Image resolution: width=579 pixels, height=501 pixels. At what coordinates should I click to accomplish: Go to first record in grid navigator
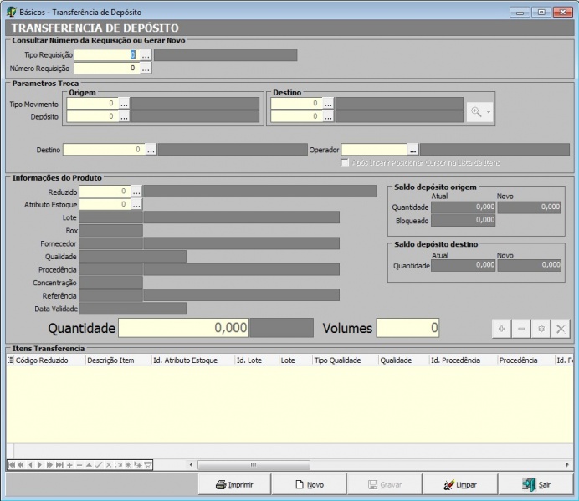(x=12, y=464)
